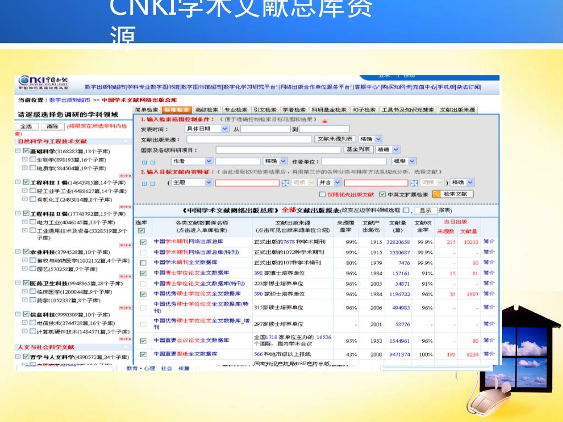Click the 全选 button
Screen dimensions: 563x422
[26, 126]
